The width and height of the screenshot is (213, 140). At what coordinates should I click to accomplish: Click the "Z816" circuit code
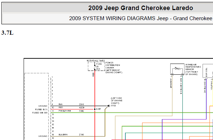82,105
